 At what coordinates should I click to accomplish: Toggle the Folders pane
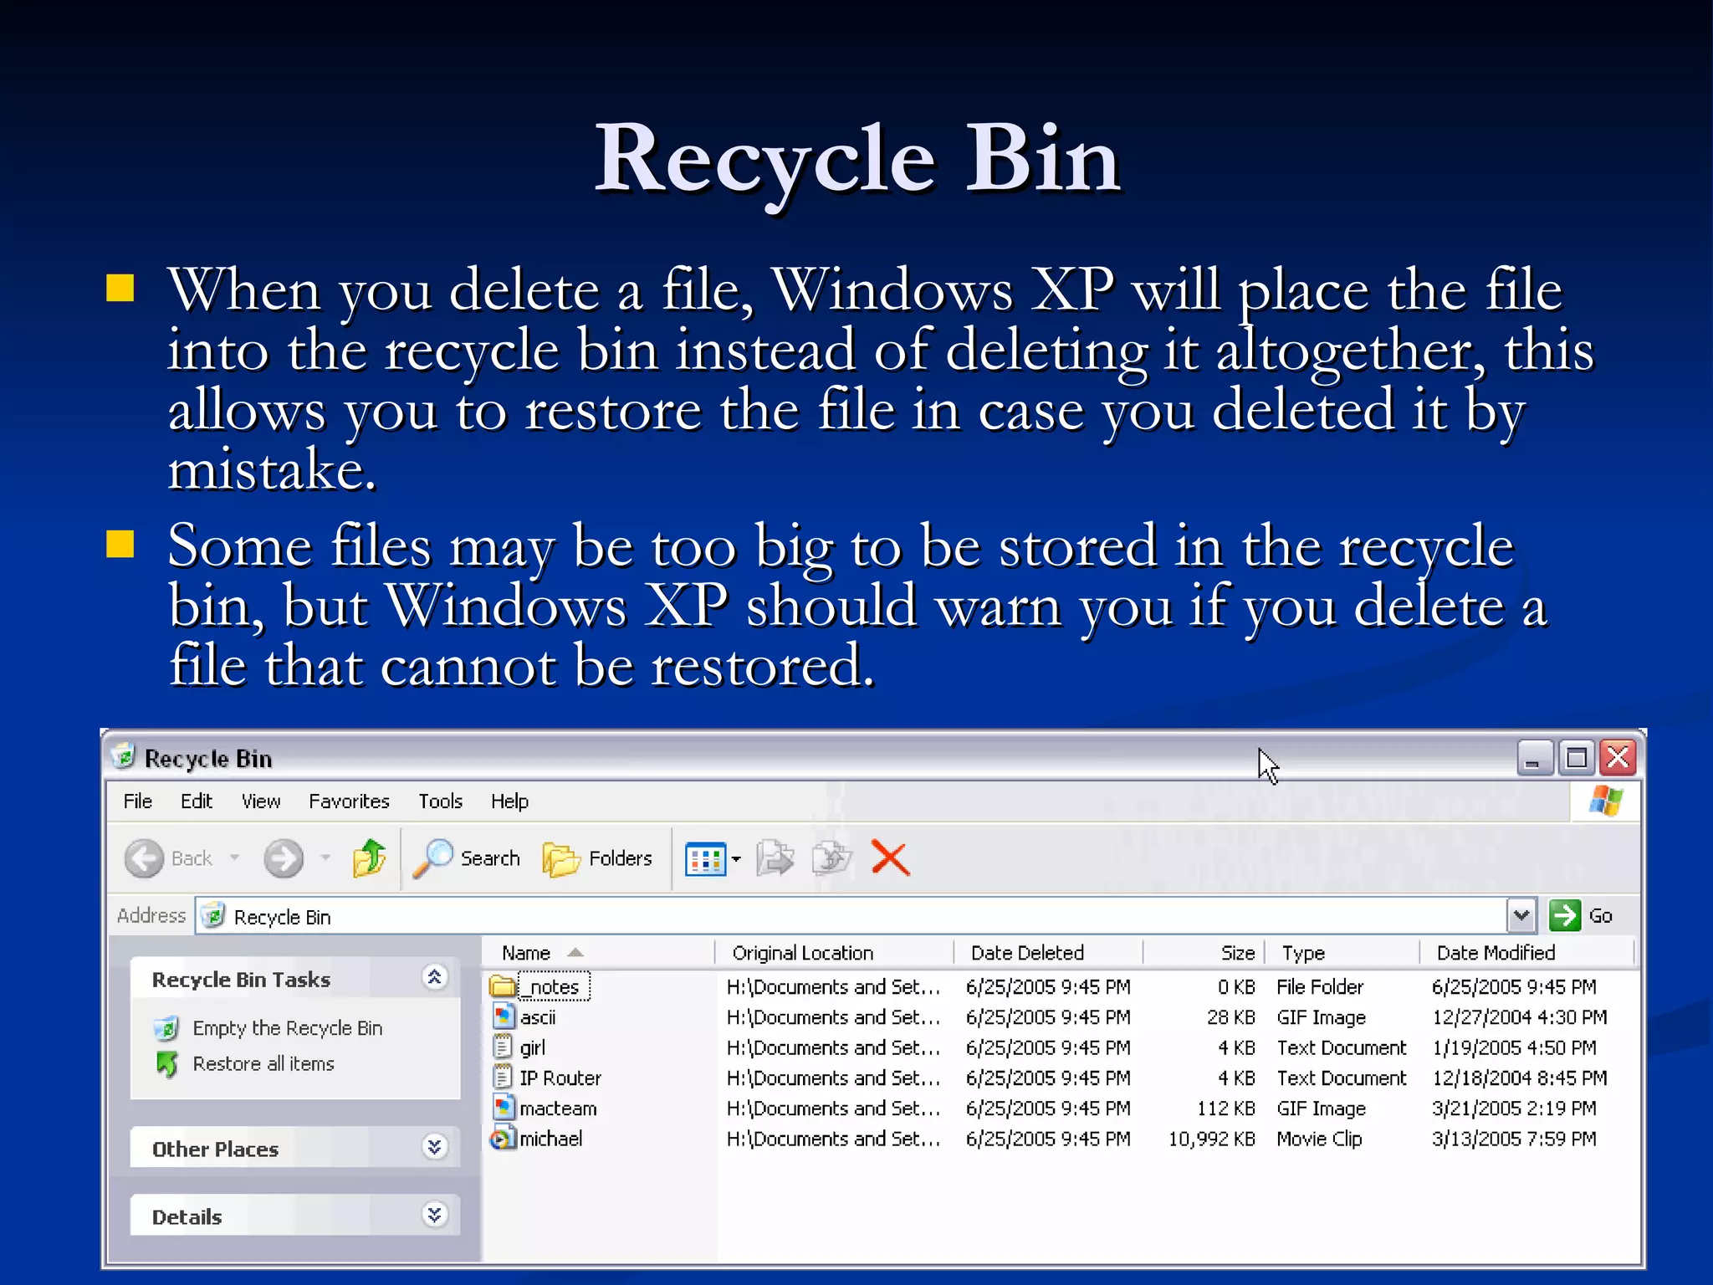pyautogui.click(x=597, y=858)
